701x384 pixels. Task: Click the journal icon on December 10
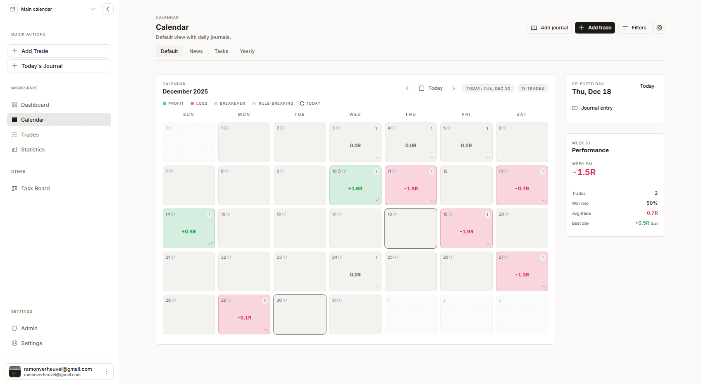(344, 171)
